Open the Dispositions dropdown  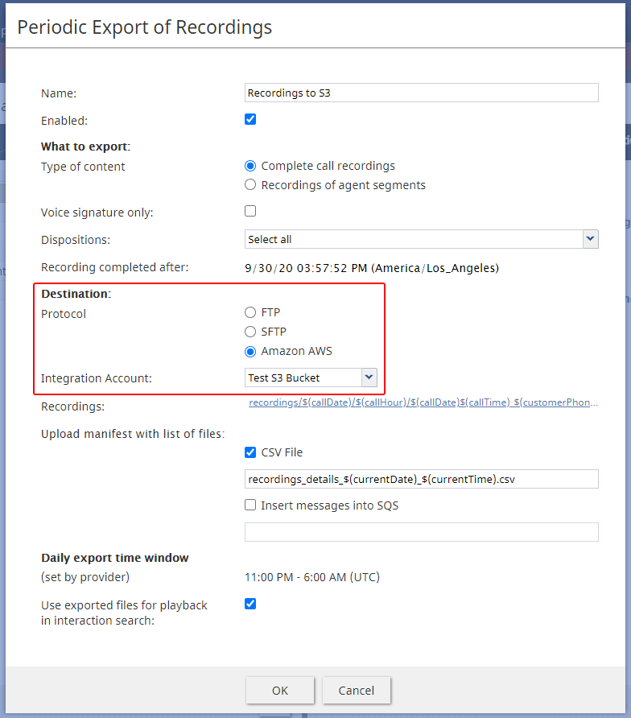[x=421, y=240]
